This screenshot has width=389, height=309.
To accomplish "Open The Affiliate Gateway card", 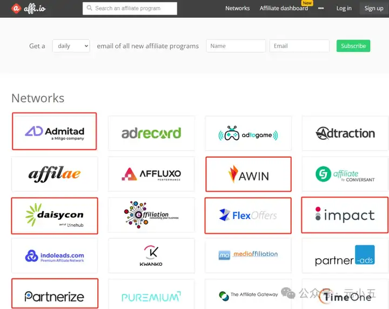I will (248, 294).
